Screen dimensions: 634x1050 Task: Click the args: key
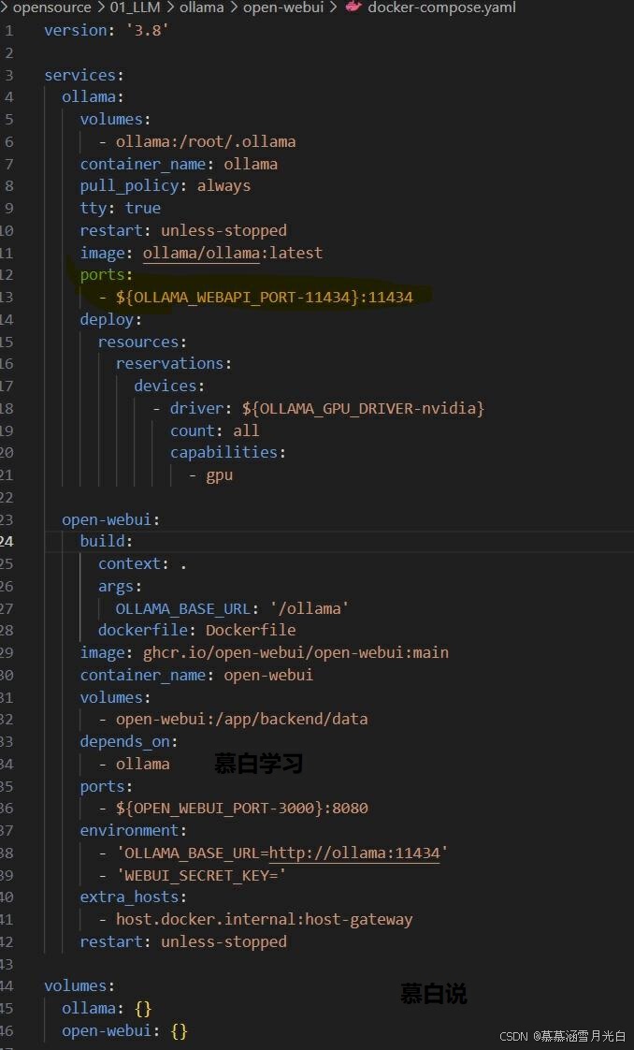pos(121,586)
